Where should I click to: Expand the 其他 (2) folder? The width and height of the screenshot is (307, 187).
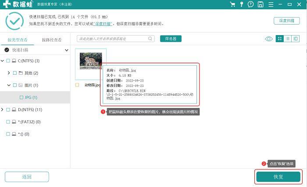pos(9,73)
